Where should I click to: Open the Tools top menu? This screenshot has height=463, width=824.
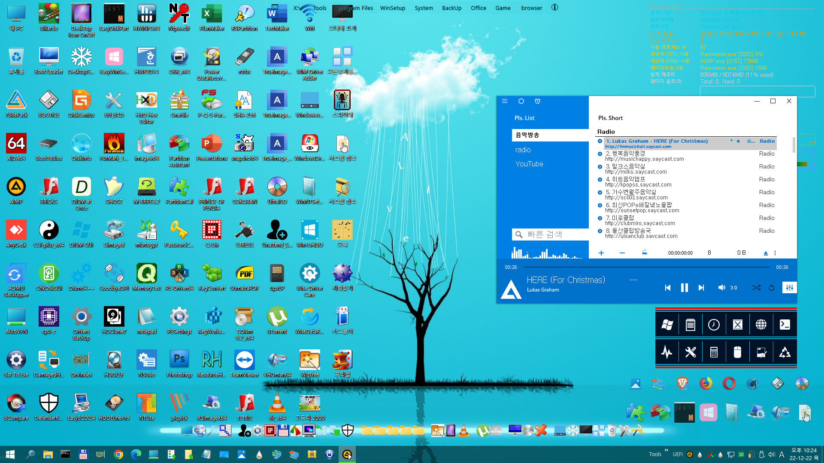(x=320, y=8)
